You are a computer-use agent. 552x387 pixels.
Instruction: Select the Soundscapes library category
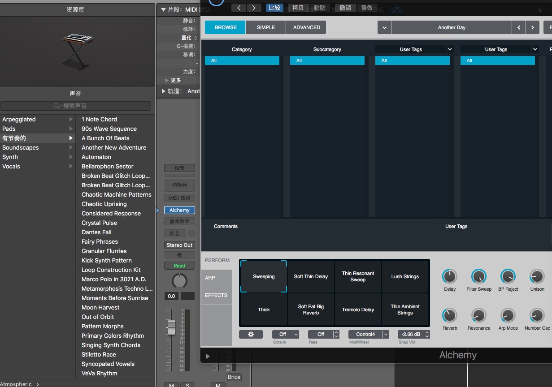coord(38,147)
